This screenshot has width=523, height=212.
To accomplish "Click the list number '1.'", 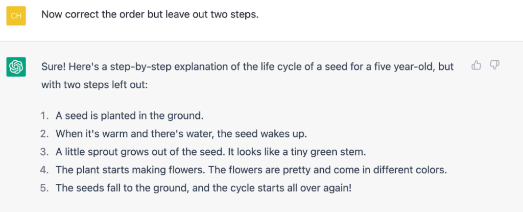I will 45,116.
